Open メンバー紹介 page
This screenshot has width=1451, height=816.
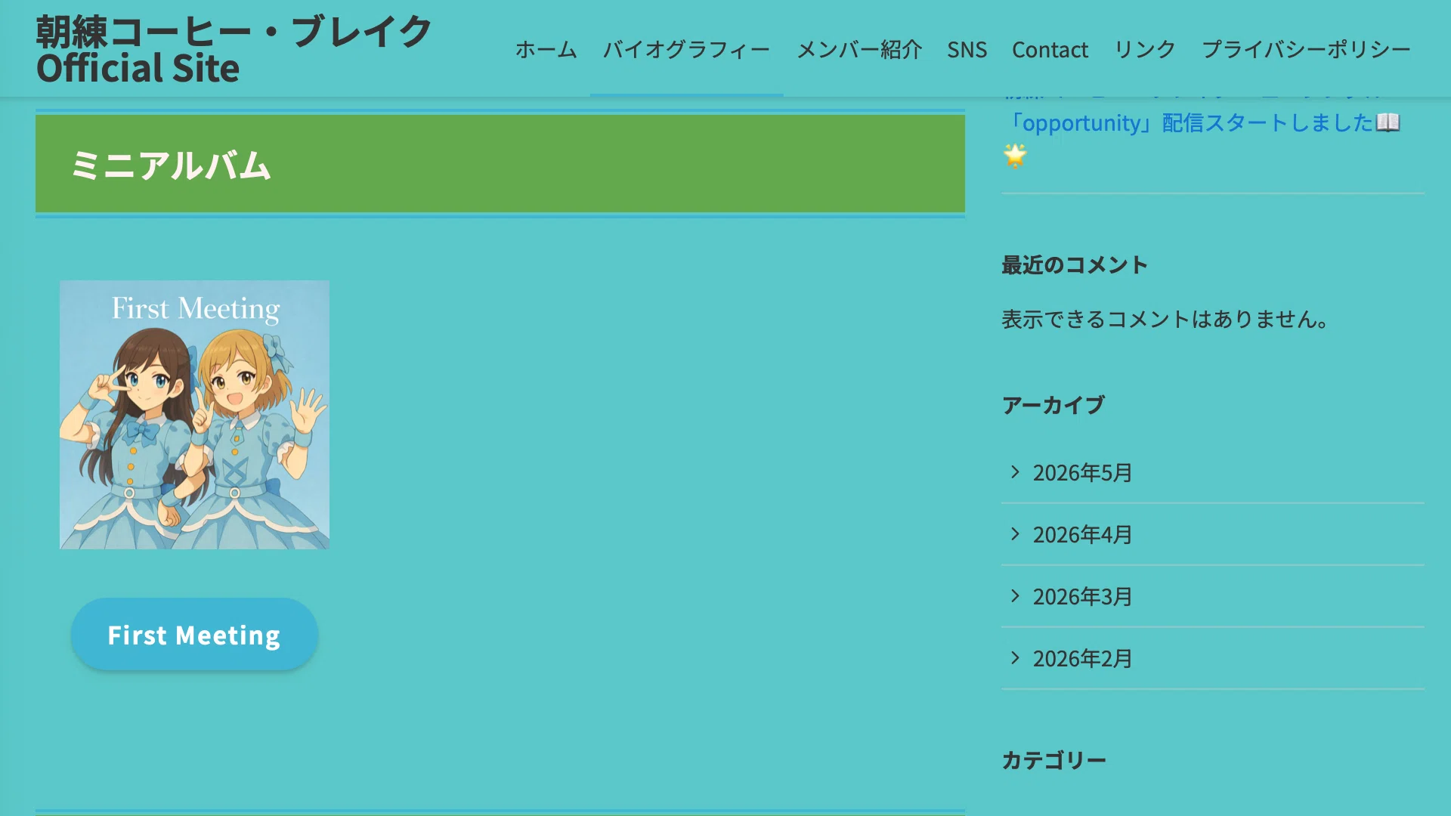pos(859,50)
